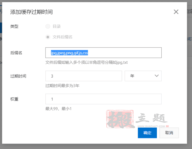The image size is (192, 149).
Task: Click the 后缀名 field label
Action: [x=16, y=53]
